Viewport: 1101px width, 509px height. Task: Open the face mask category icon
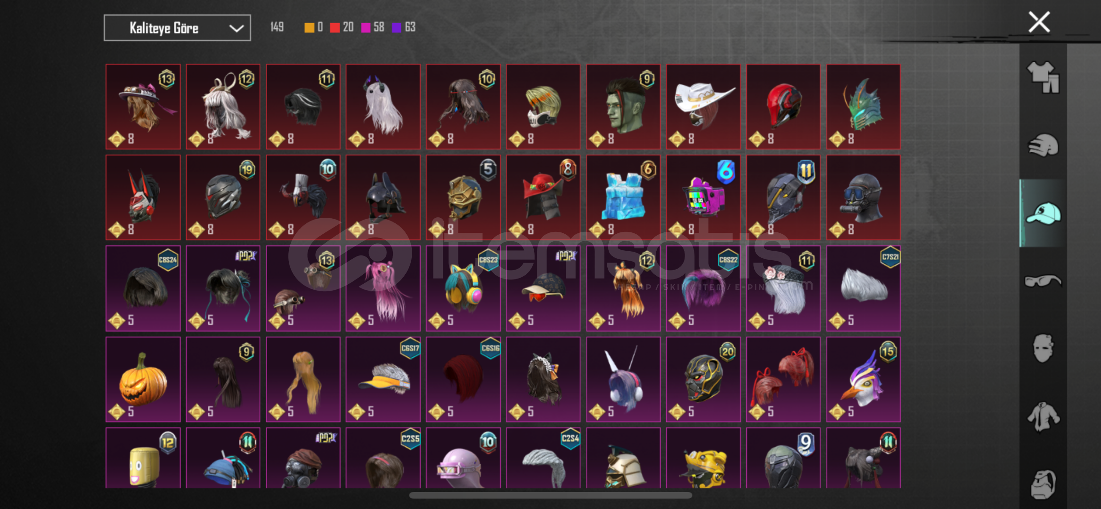pos(1043,348)
